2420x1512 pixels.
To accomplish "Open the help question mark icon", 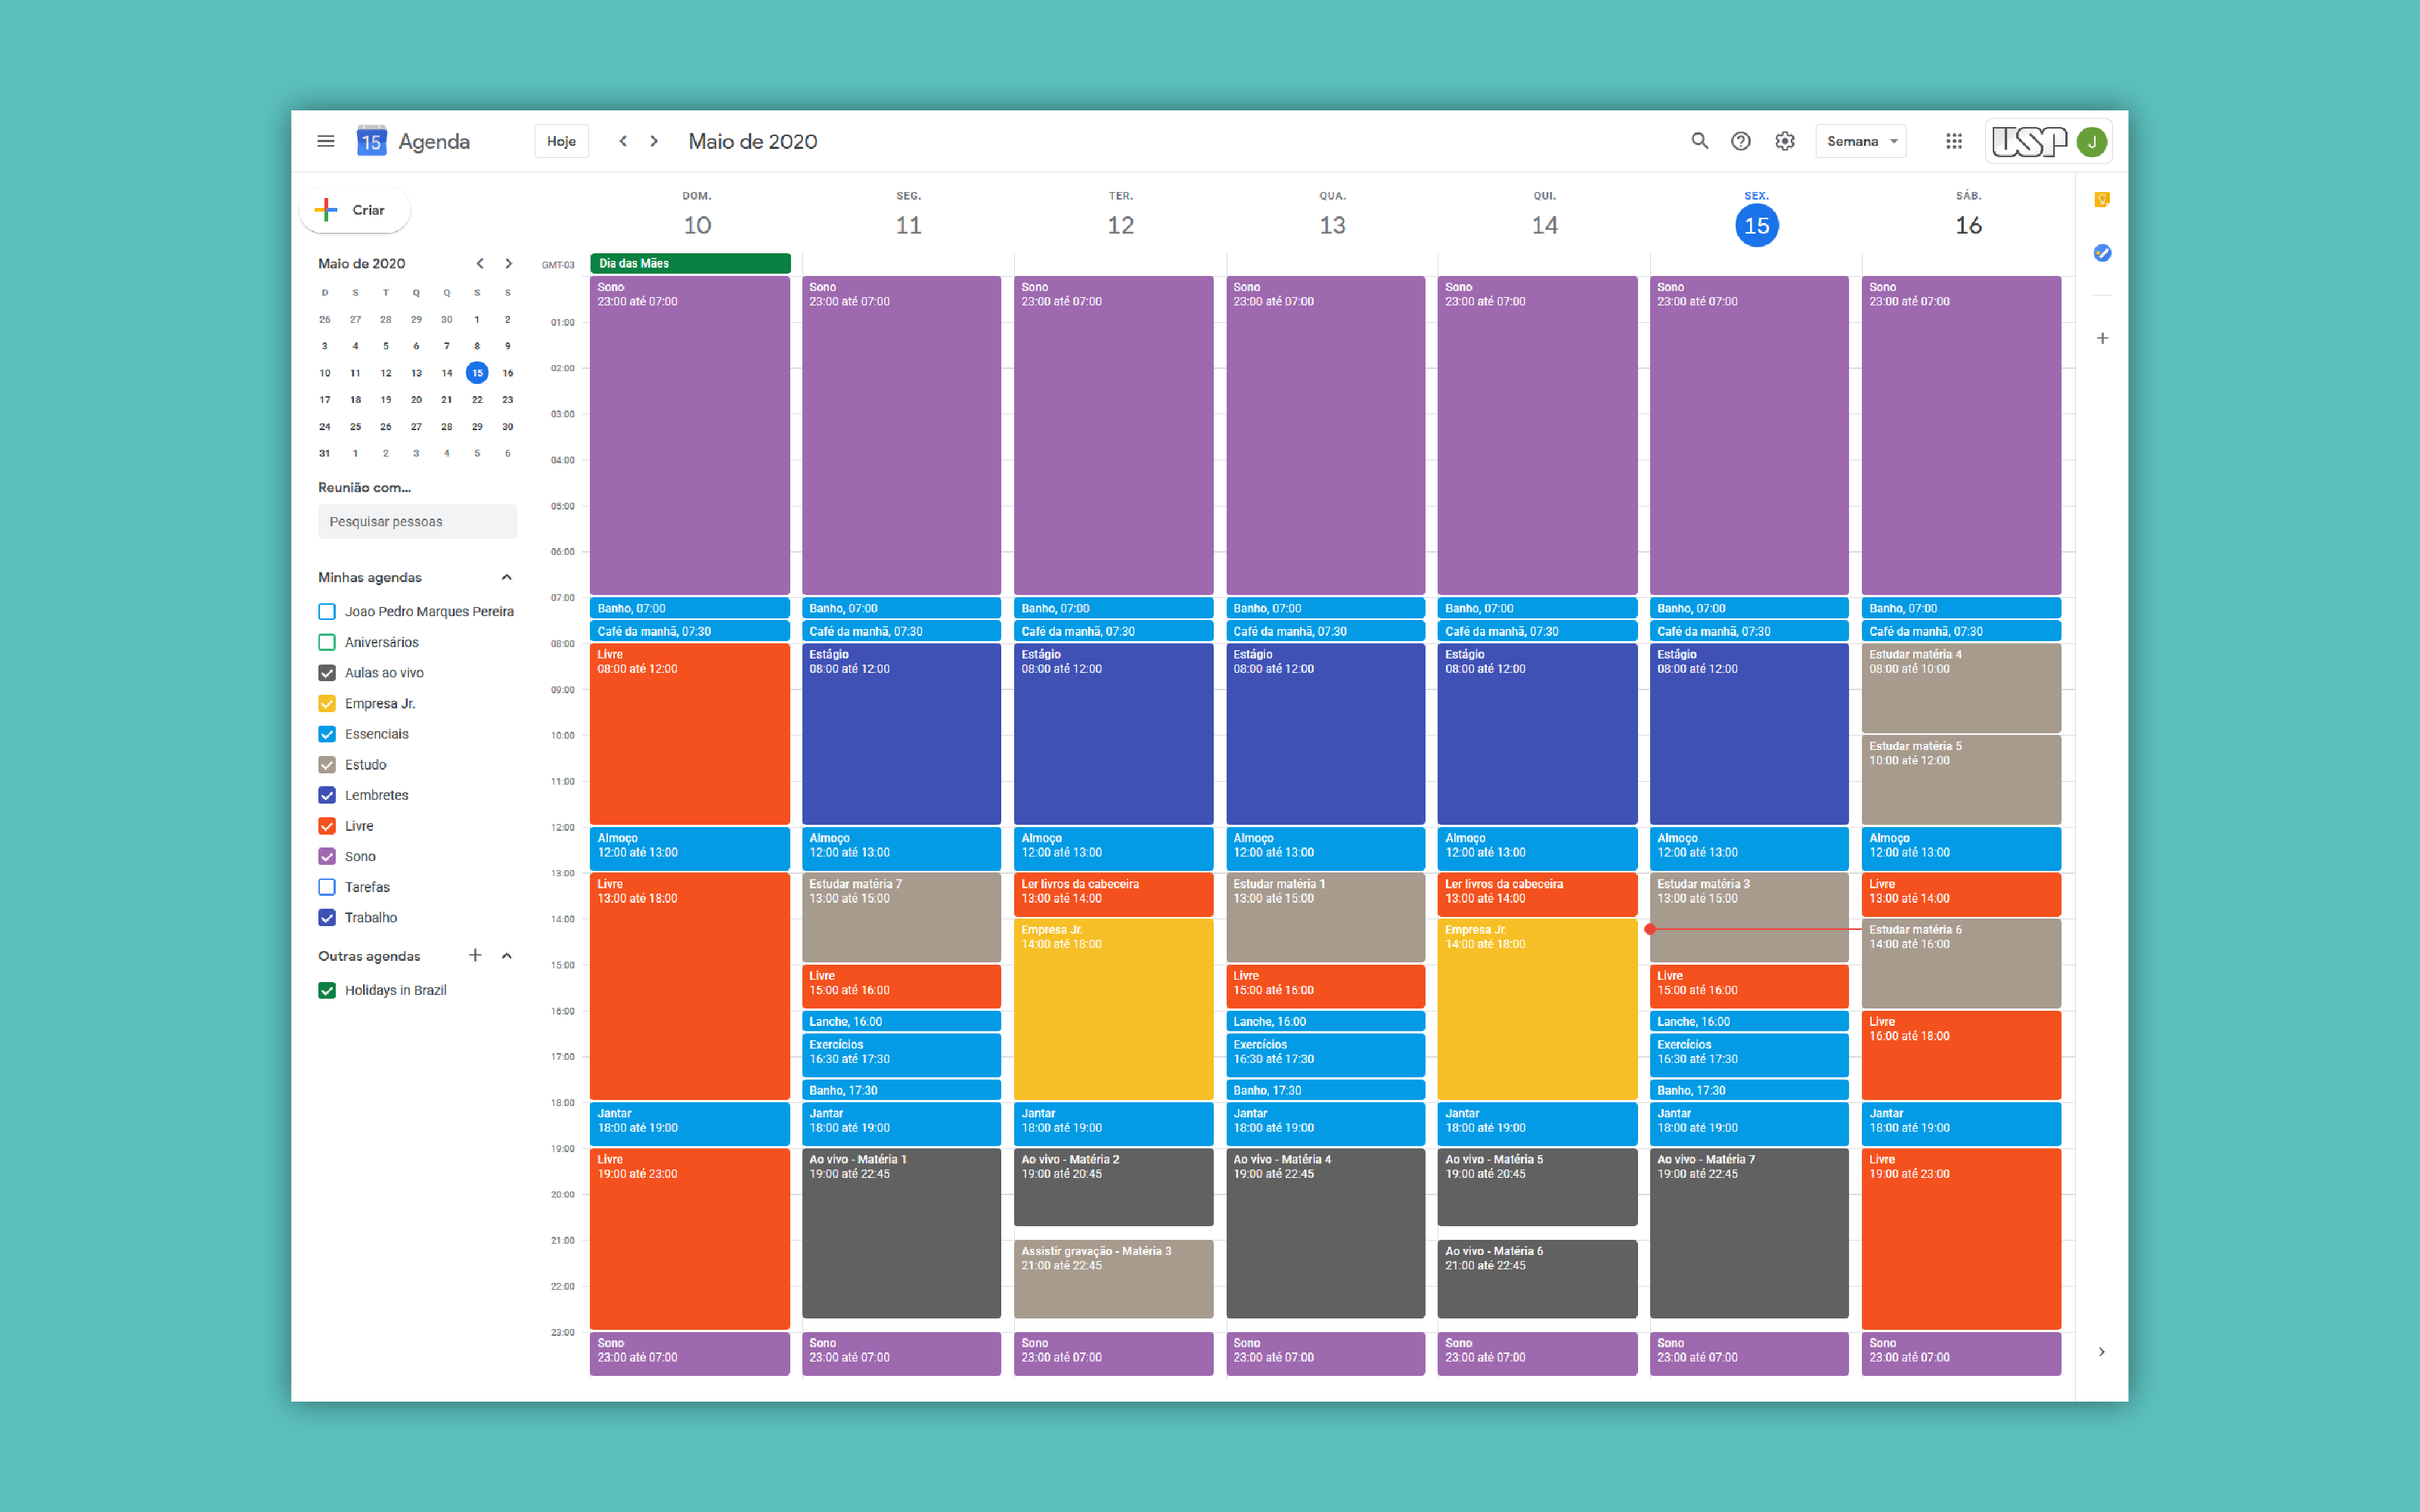I will tap(1741, 141).
